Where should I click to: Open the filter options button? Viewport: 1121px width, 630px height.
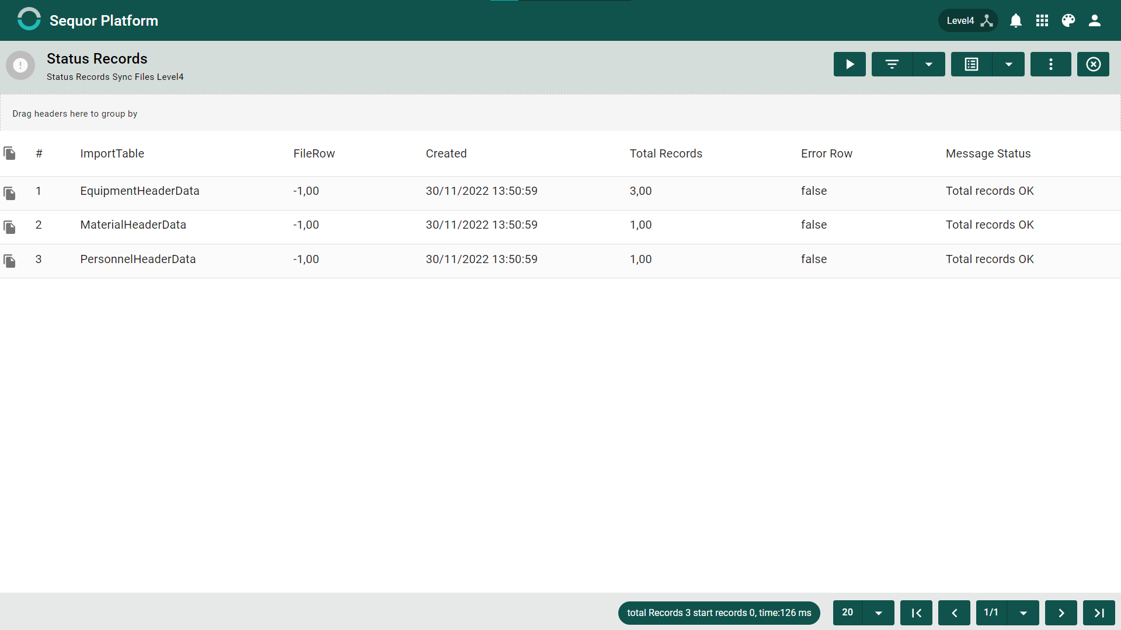pyautogui.click(x=892, y=64)
